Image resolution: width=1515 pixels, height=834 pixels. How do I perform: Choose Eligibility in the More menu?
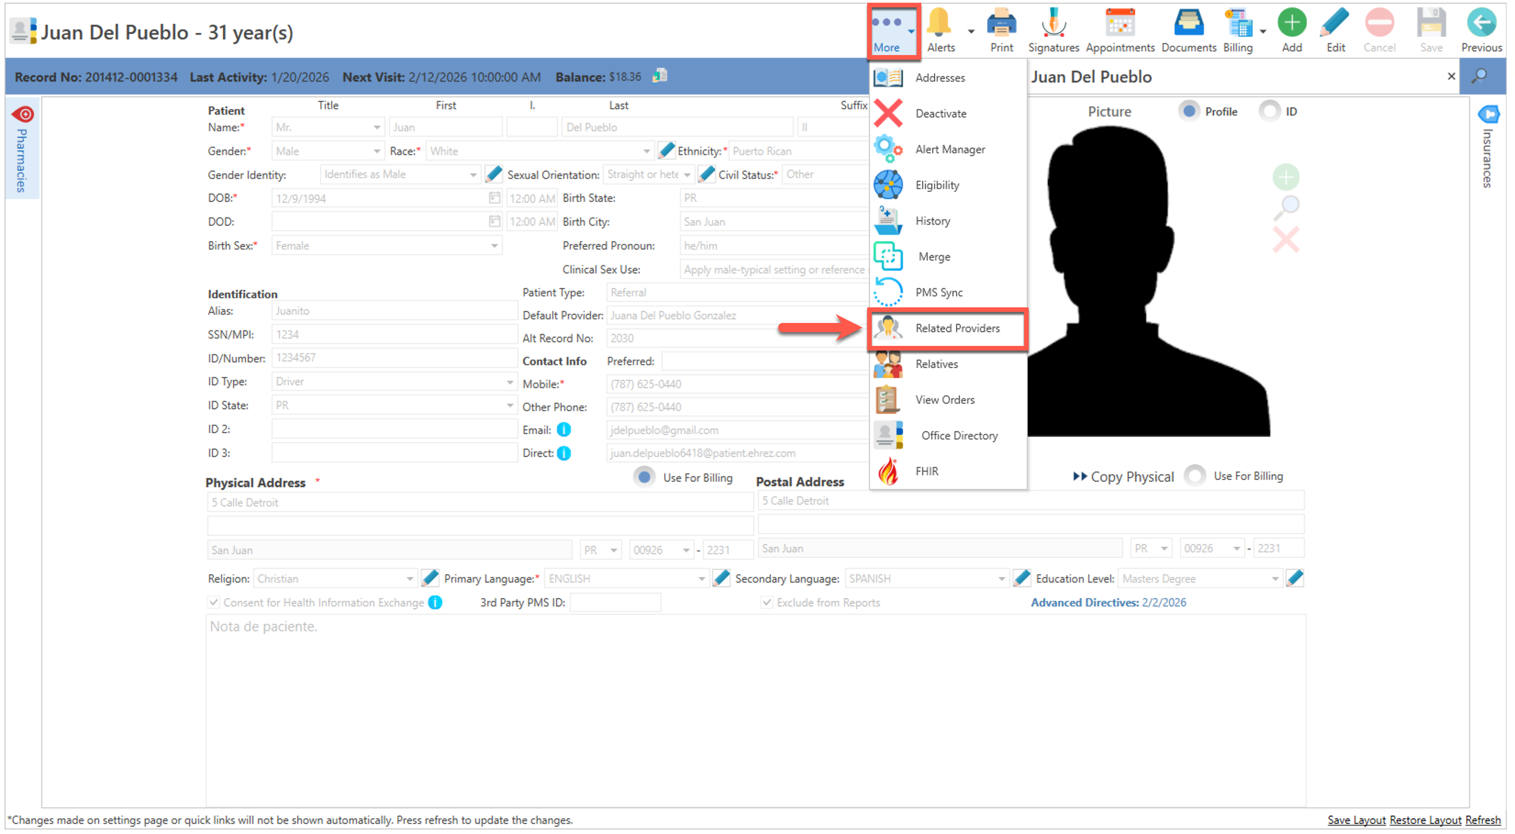(x=937, y=185)
